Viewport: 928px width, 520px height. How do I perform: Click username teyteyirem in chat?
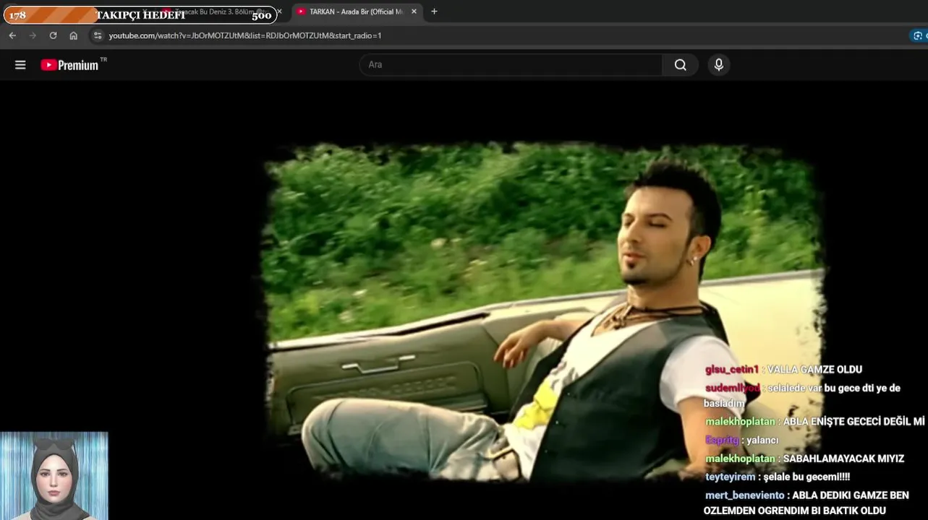point(730,477)
